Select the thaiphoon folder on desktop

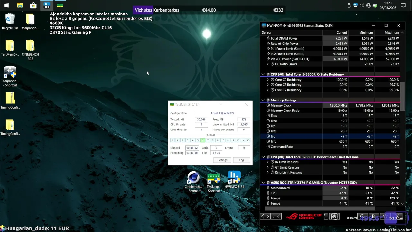(x=30, y=22)
